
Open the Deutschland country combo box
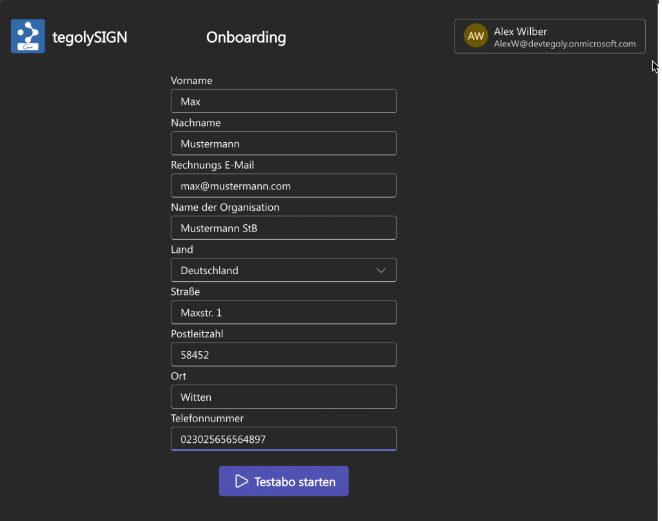click(272, 270)
